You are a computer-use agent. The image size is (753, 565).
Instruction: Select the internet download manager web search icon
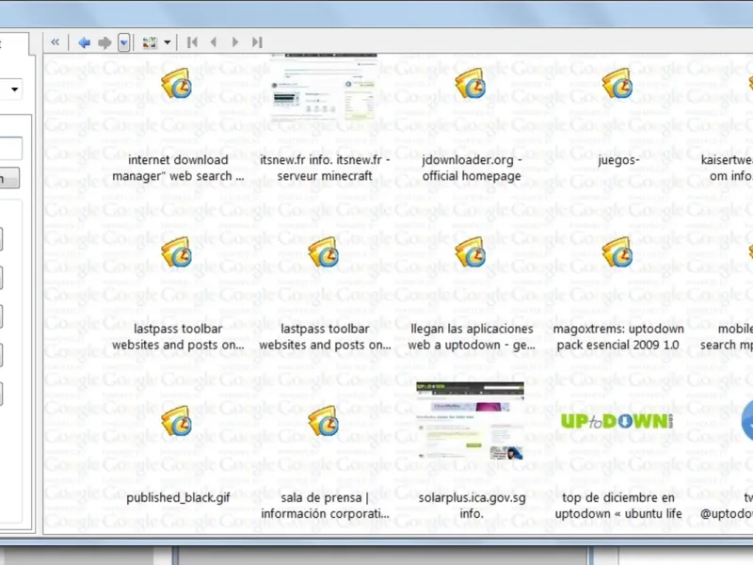coord(177,83)
